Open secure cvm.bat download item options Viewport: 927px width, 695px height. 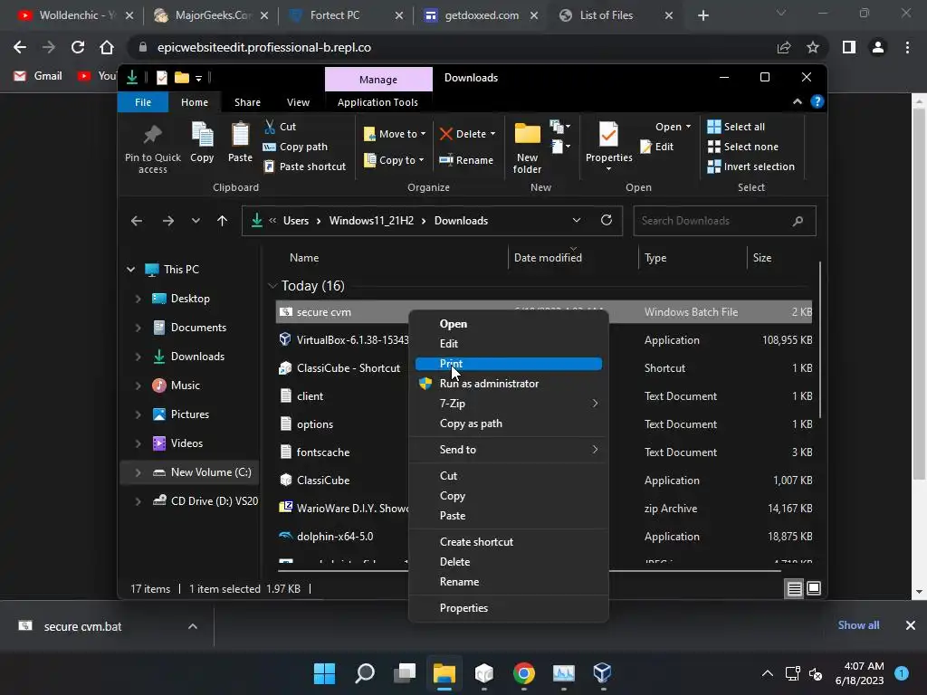193,626
